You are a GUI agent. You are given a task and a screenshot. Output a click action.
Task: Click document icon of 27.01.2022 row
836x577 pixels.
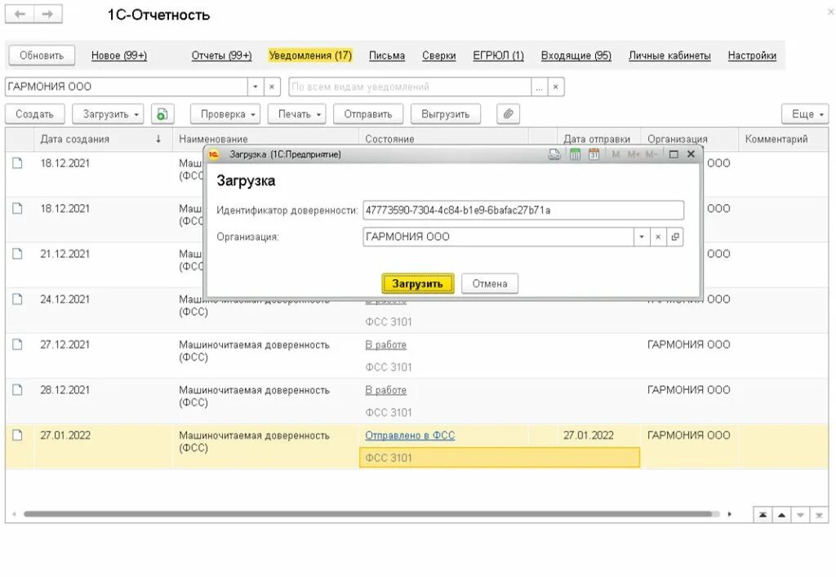pos(18,435)
